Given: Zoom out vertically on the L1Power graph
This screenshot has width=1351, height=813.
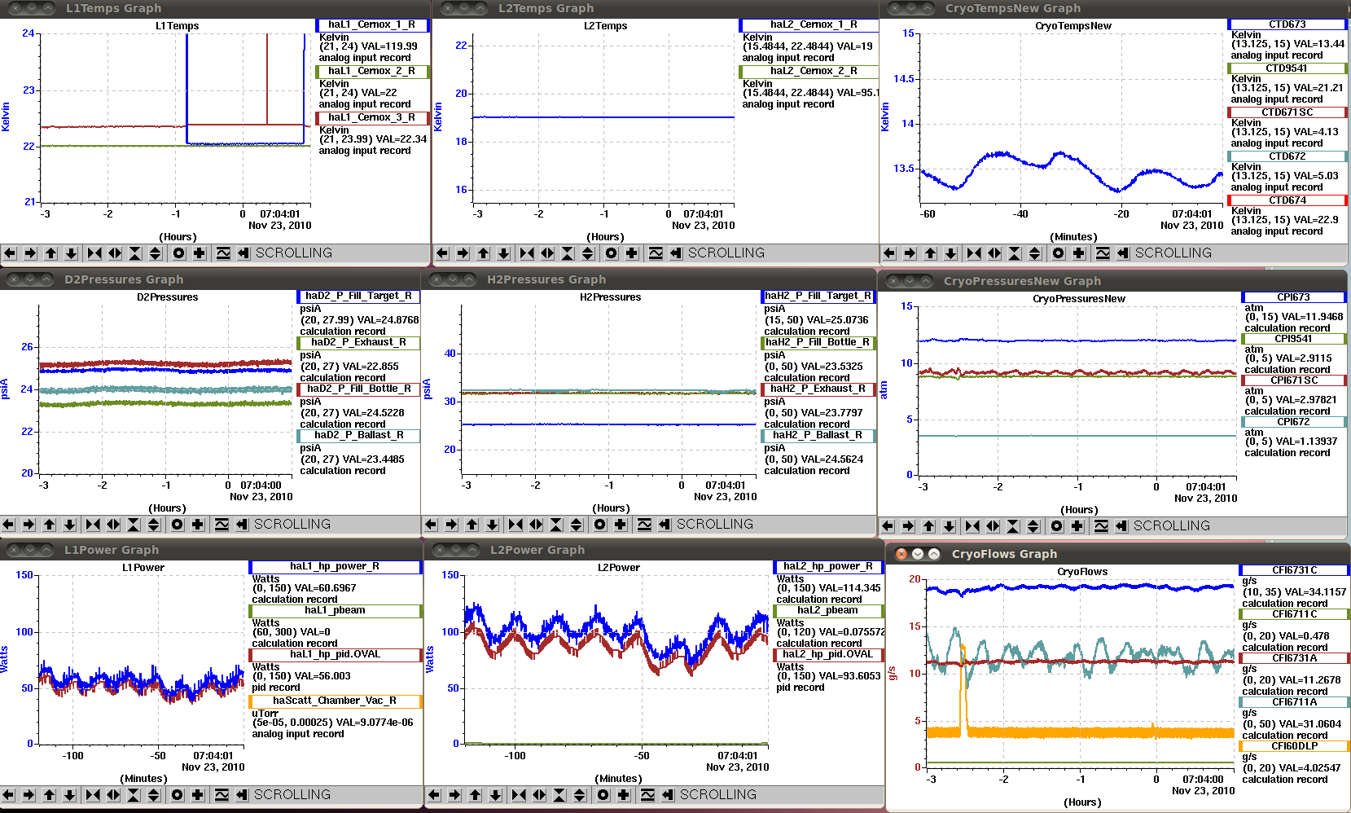Looking at the screenshot, I should 154,795.
